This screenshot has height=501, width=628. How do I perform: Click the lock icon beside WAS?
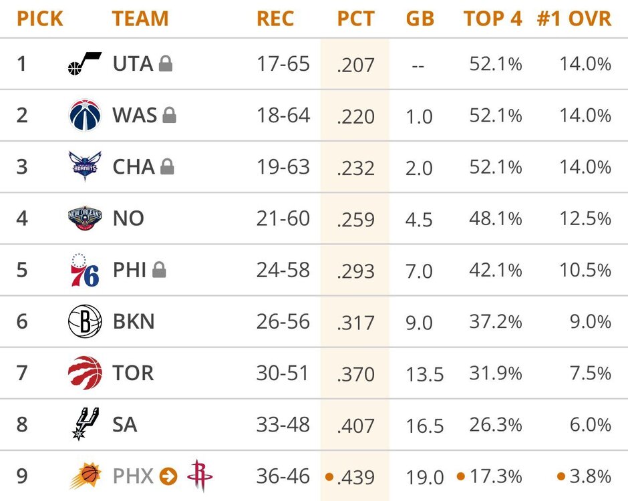coord(170,116)
